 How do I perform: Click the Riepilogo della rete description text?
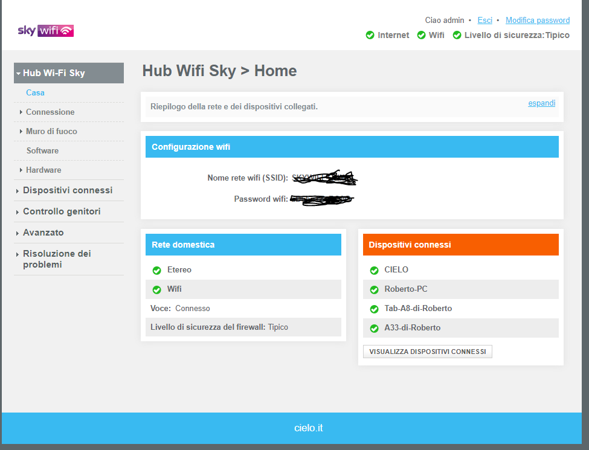point(234,107)
